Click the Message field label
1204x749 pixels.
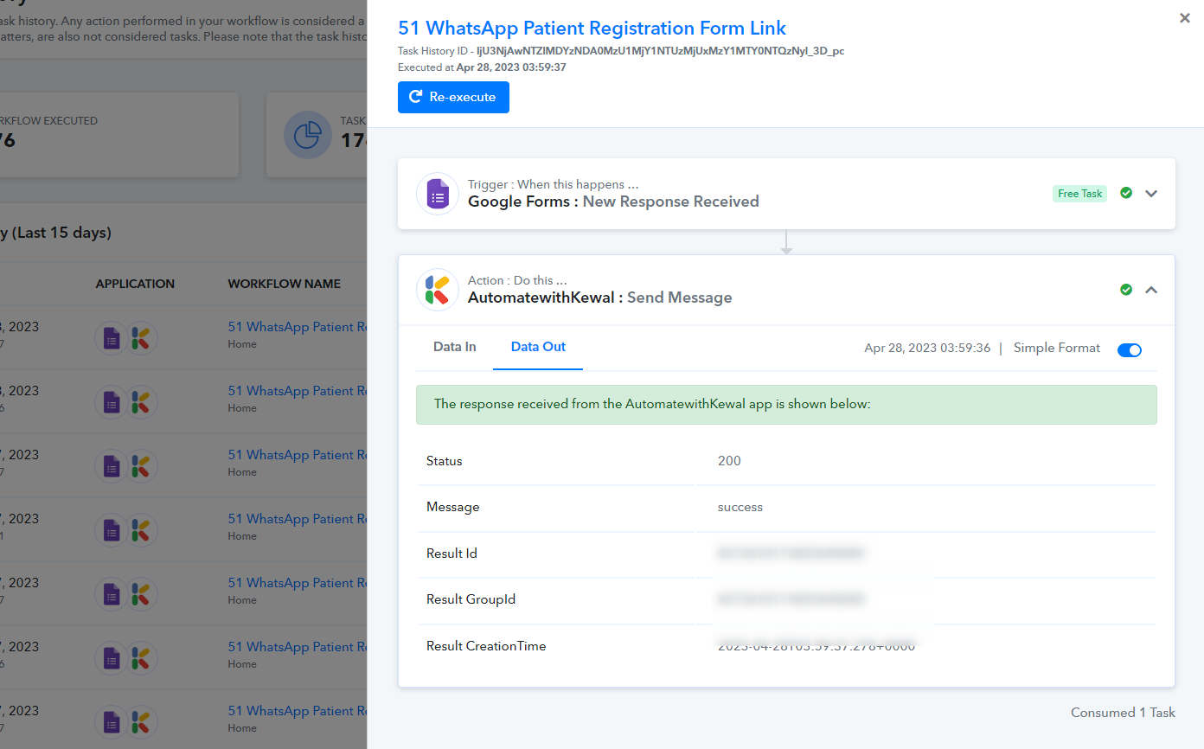[453, 507]
